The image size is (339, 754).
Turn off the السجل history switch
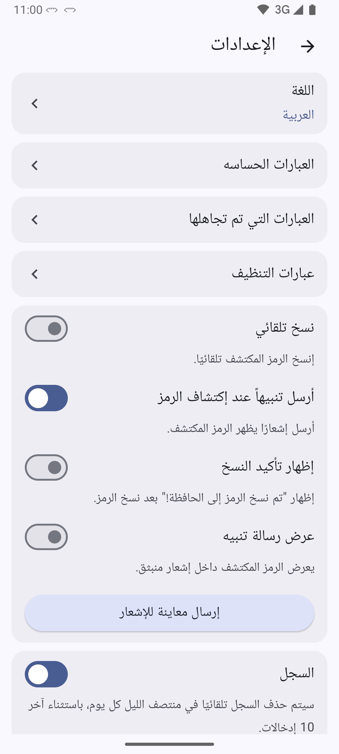46,674
